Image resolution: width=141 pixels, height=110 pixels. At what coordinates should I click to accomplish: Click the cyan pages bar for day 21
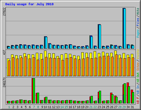pyautogui.click(x=92, y=43)
